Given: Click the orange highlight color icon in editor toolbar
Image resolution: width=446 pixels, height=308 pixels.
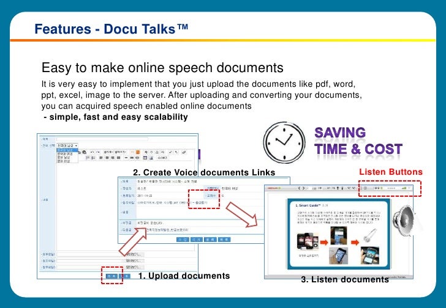Looking at the screenshot, I should pos(138,152).
